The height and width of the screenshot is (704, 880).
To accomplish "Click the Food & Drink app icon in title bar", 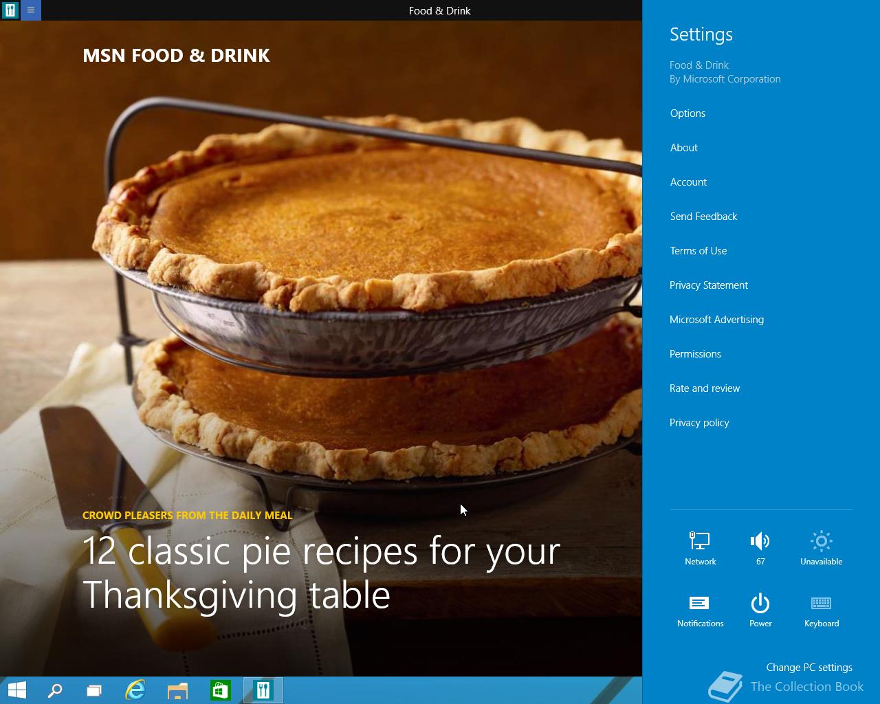I will [10, 10].
